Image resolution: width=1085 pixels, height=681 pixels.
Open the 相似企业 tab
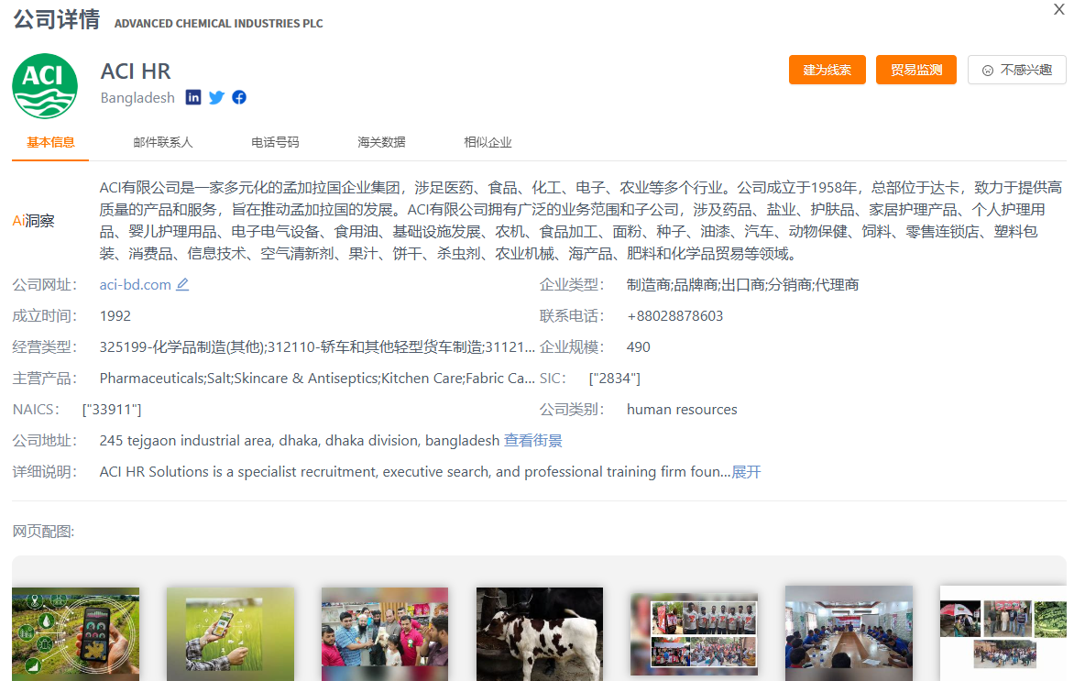[x=488, y=143]
